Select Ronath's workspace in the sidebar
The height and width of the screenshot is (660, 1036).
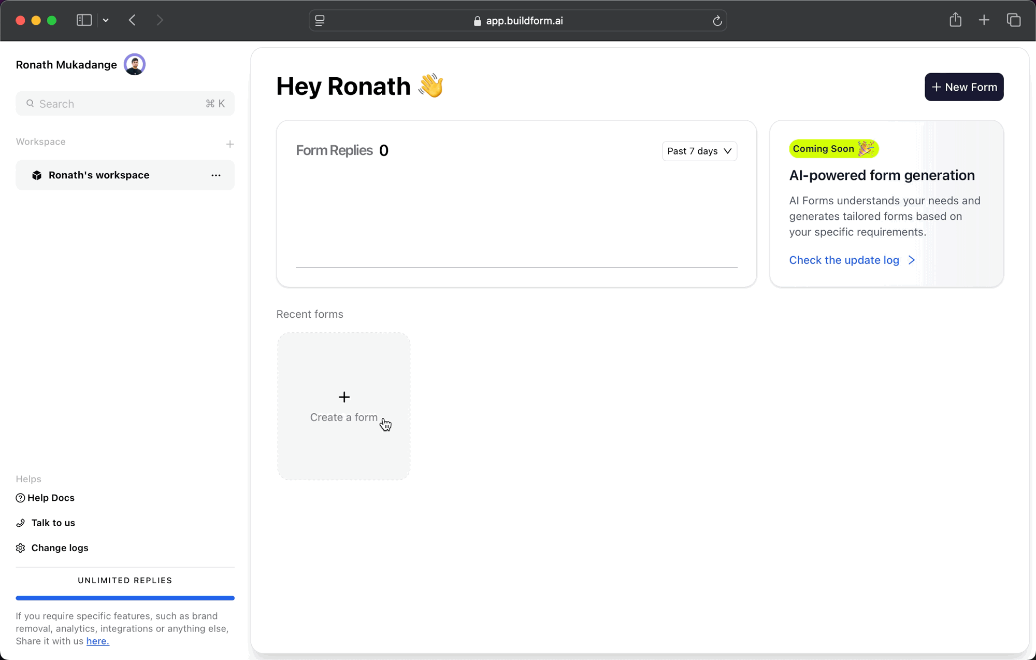(98, 175)
